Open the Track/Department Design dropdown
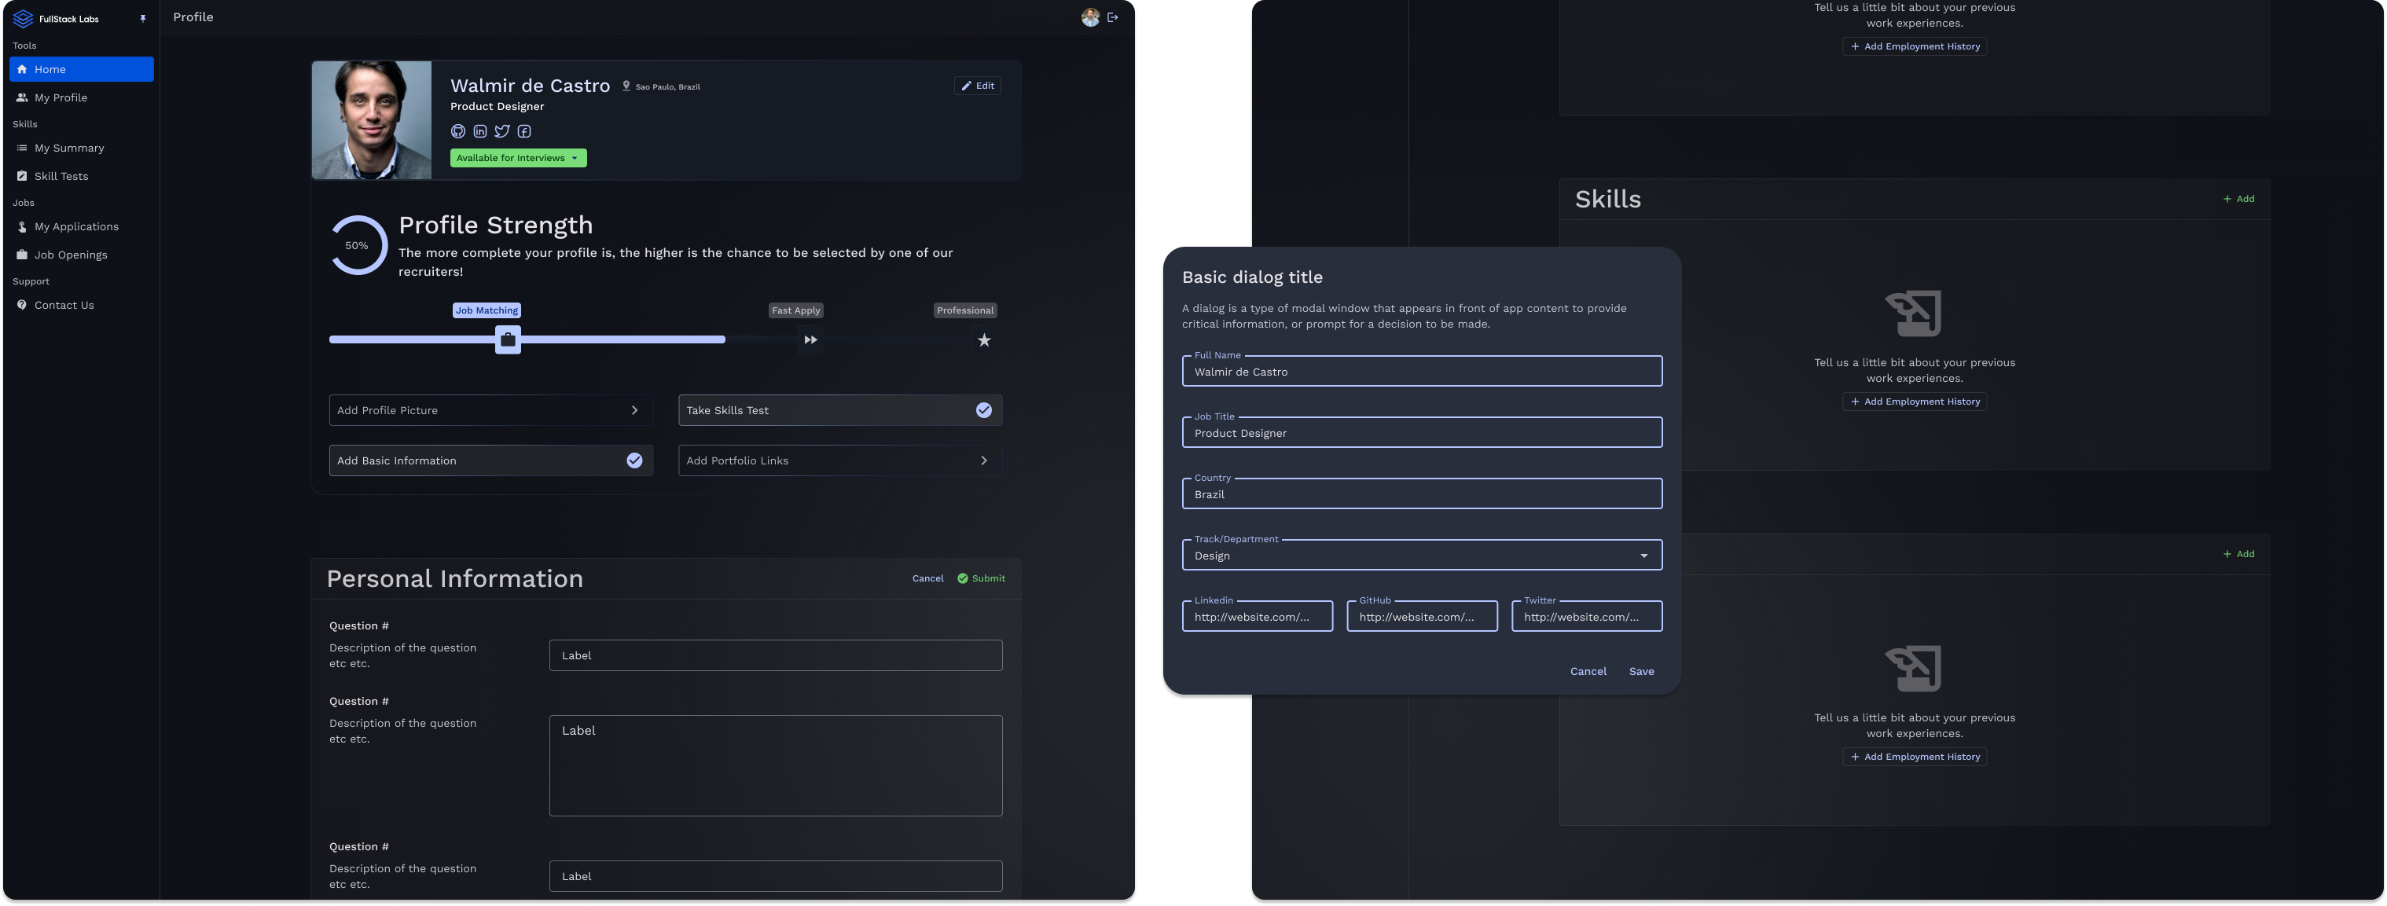The height and width of the screenshot is (906, 2387). click(1422, 556)
